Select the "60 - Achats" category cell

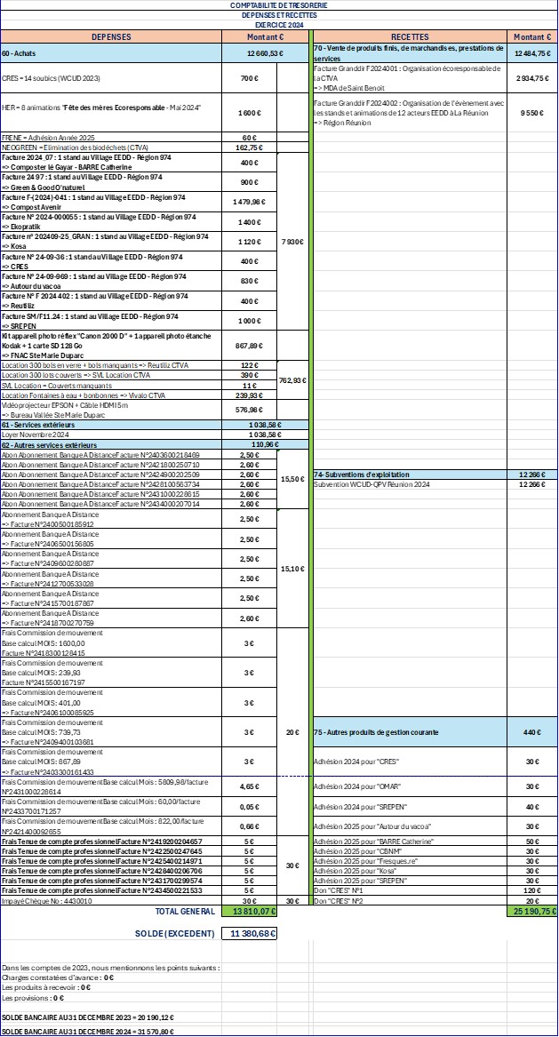(111, 53)
